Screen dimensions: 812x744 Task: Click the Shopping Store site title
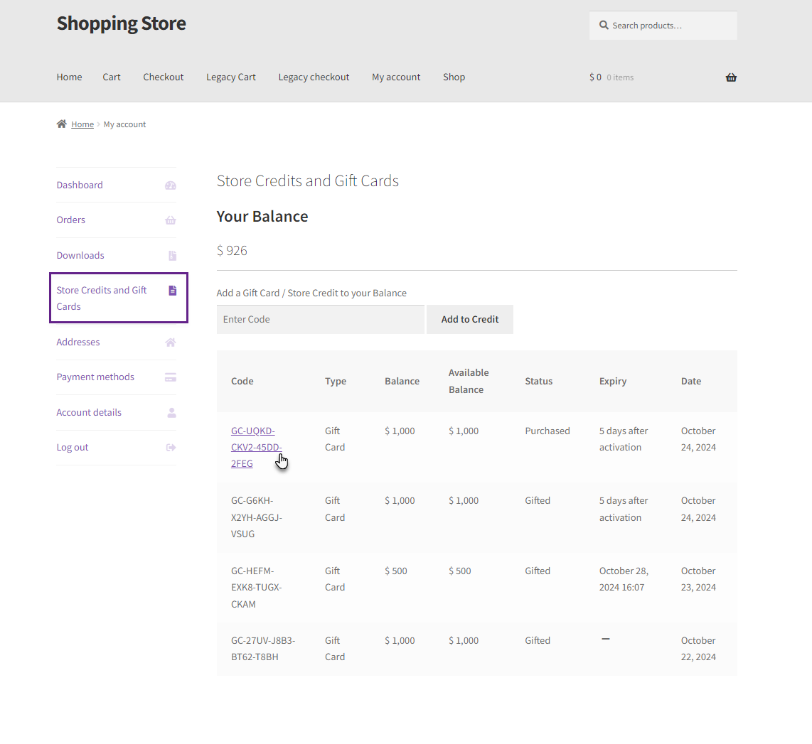tap(121, 23)
